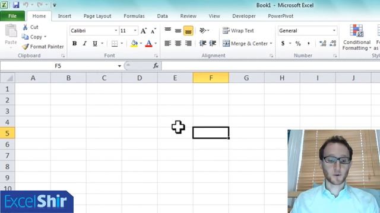Image resolution: width=380 pixels, height=213 pixels.
Task: Toggle bold formatting
Action: tap(74, 43)
